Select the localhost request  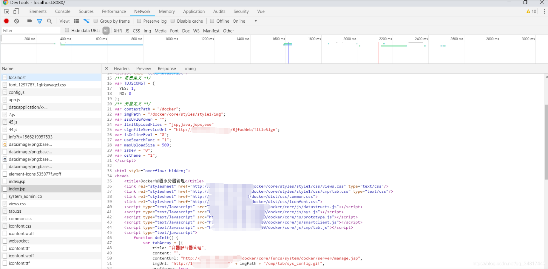click(x=51, y=77)
